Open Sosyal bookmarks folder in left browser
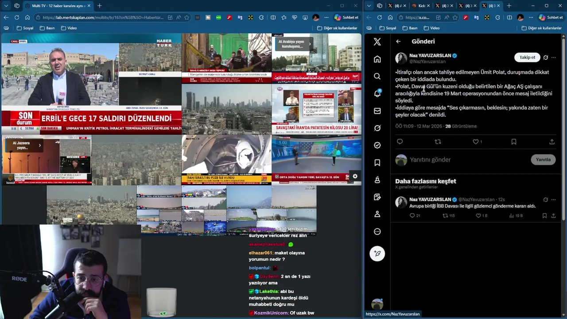 (x=25, y=28)
